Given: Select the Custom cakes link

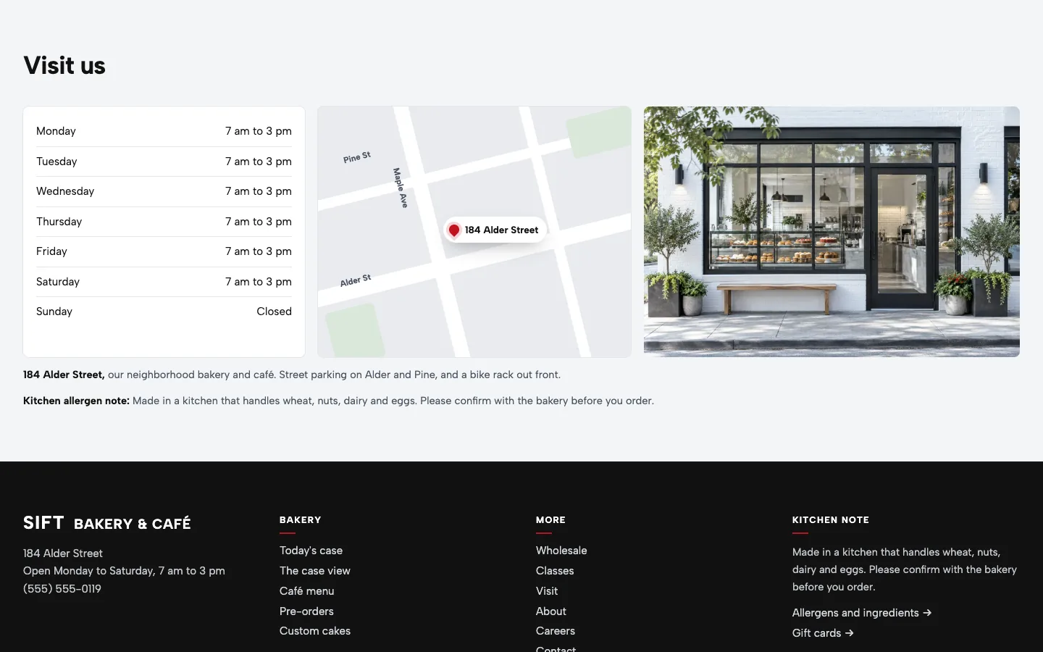Looking at the screenshot, I should tap(315, 631).
